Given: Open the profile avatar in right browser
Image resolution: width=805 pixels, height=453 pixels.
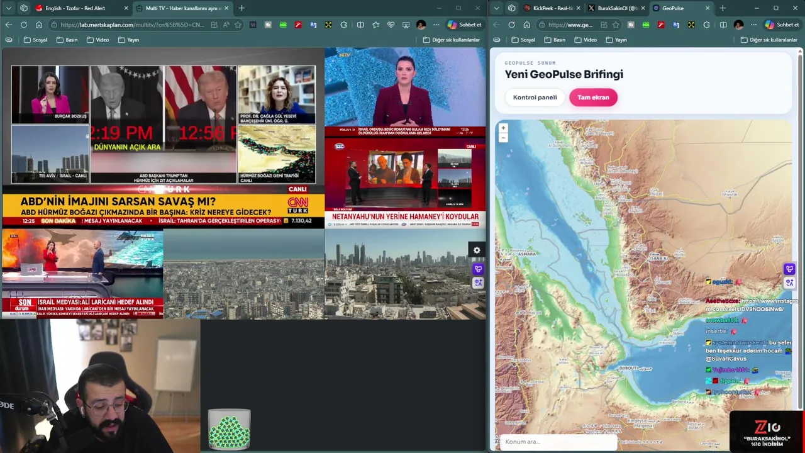Looking at the screenshot, I should tap(738, 25).
